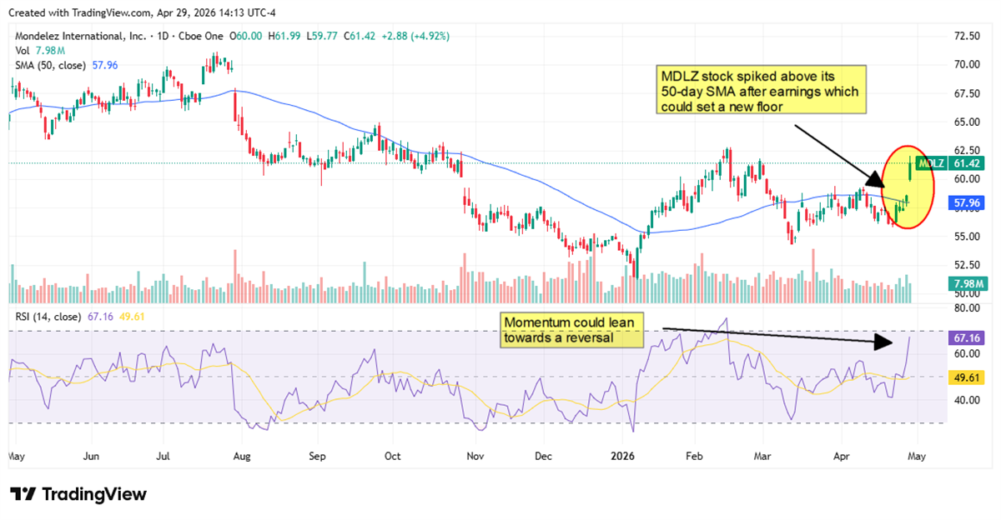Click the Feb label on the time axis
Image resolution: width=1001 pixels, height=520 pixels.
click(x=695, y=457)
